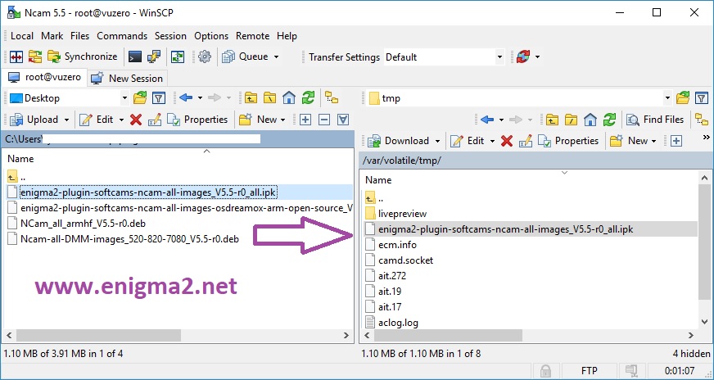Expand the Download dropdown arrow
This screenshot has width=714, height=380.
point(437,141)
